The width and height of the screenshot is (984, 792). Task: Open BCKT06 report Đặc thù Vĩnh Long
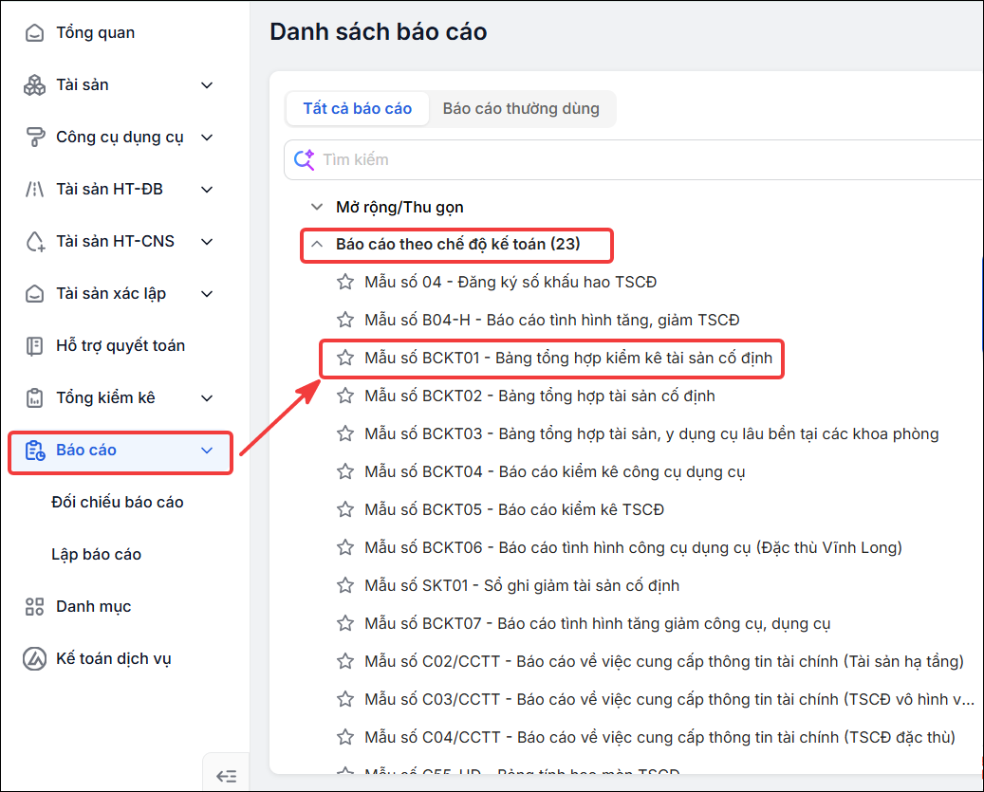(633, 547)
